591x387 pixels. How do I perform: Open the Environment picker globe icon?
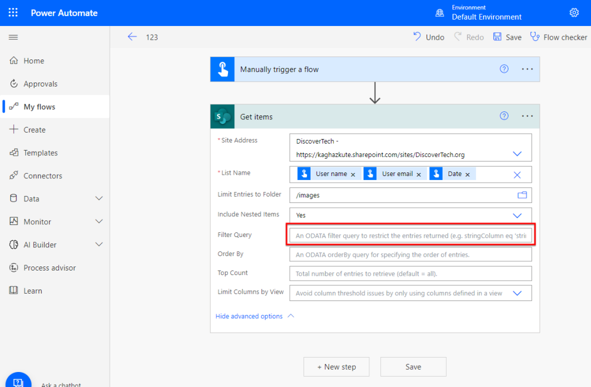coord(439,13)
